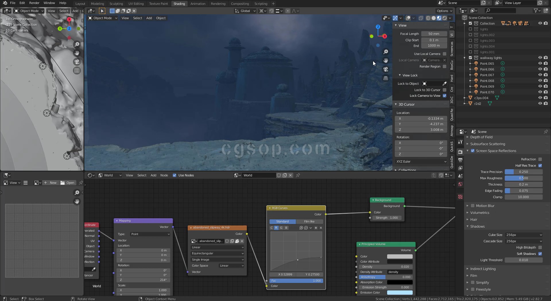Pin the node tree in the node editor header
551x301 pixels.
tap(298, 175)
